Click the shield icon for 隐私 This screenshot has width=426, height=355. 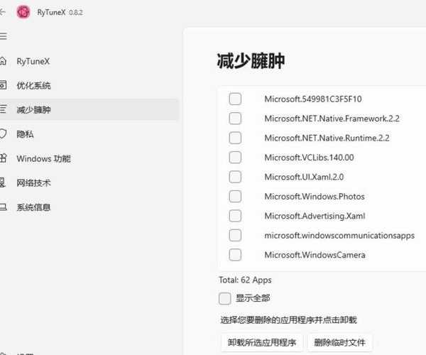4,133
